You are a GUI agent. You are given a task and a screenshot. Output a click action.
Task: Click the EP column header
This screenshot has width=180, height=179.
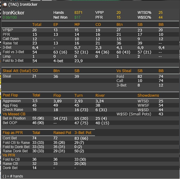point(56,25)
